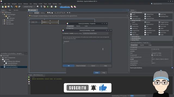Click the Run Project green arrow
The width and height of the screenshot is (174, 97).
point(48,7)
